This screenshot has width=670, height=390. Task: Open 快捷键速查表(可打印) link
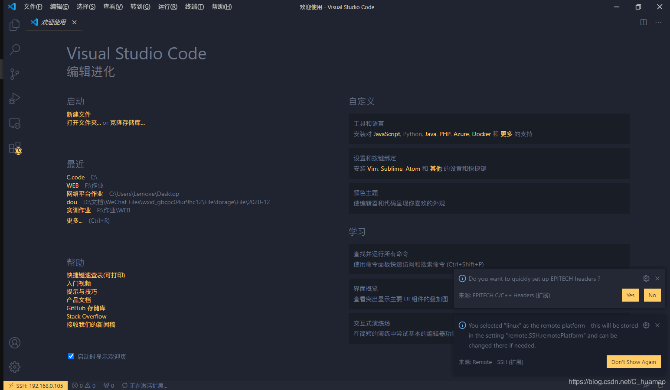tap(95, 275)
